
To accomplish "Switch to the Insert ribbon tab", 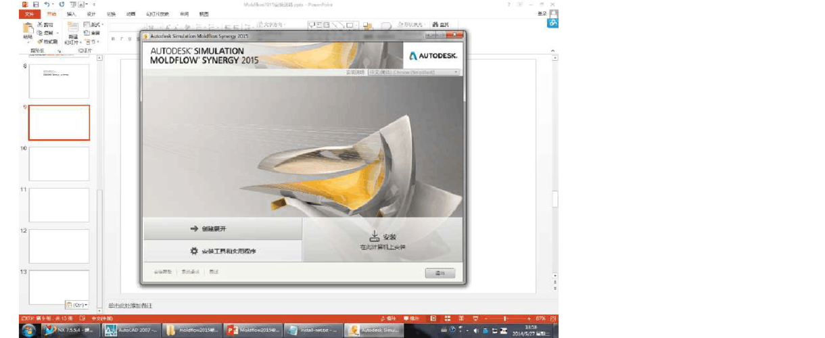I will (x=71, y=14).
